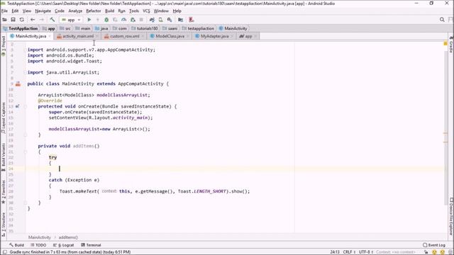Open the Logcat tool window tab

[63, 245]
